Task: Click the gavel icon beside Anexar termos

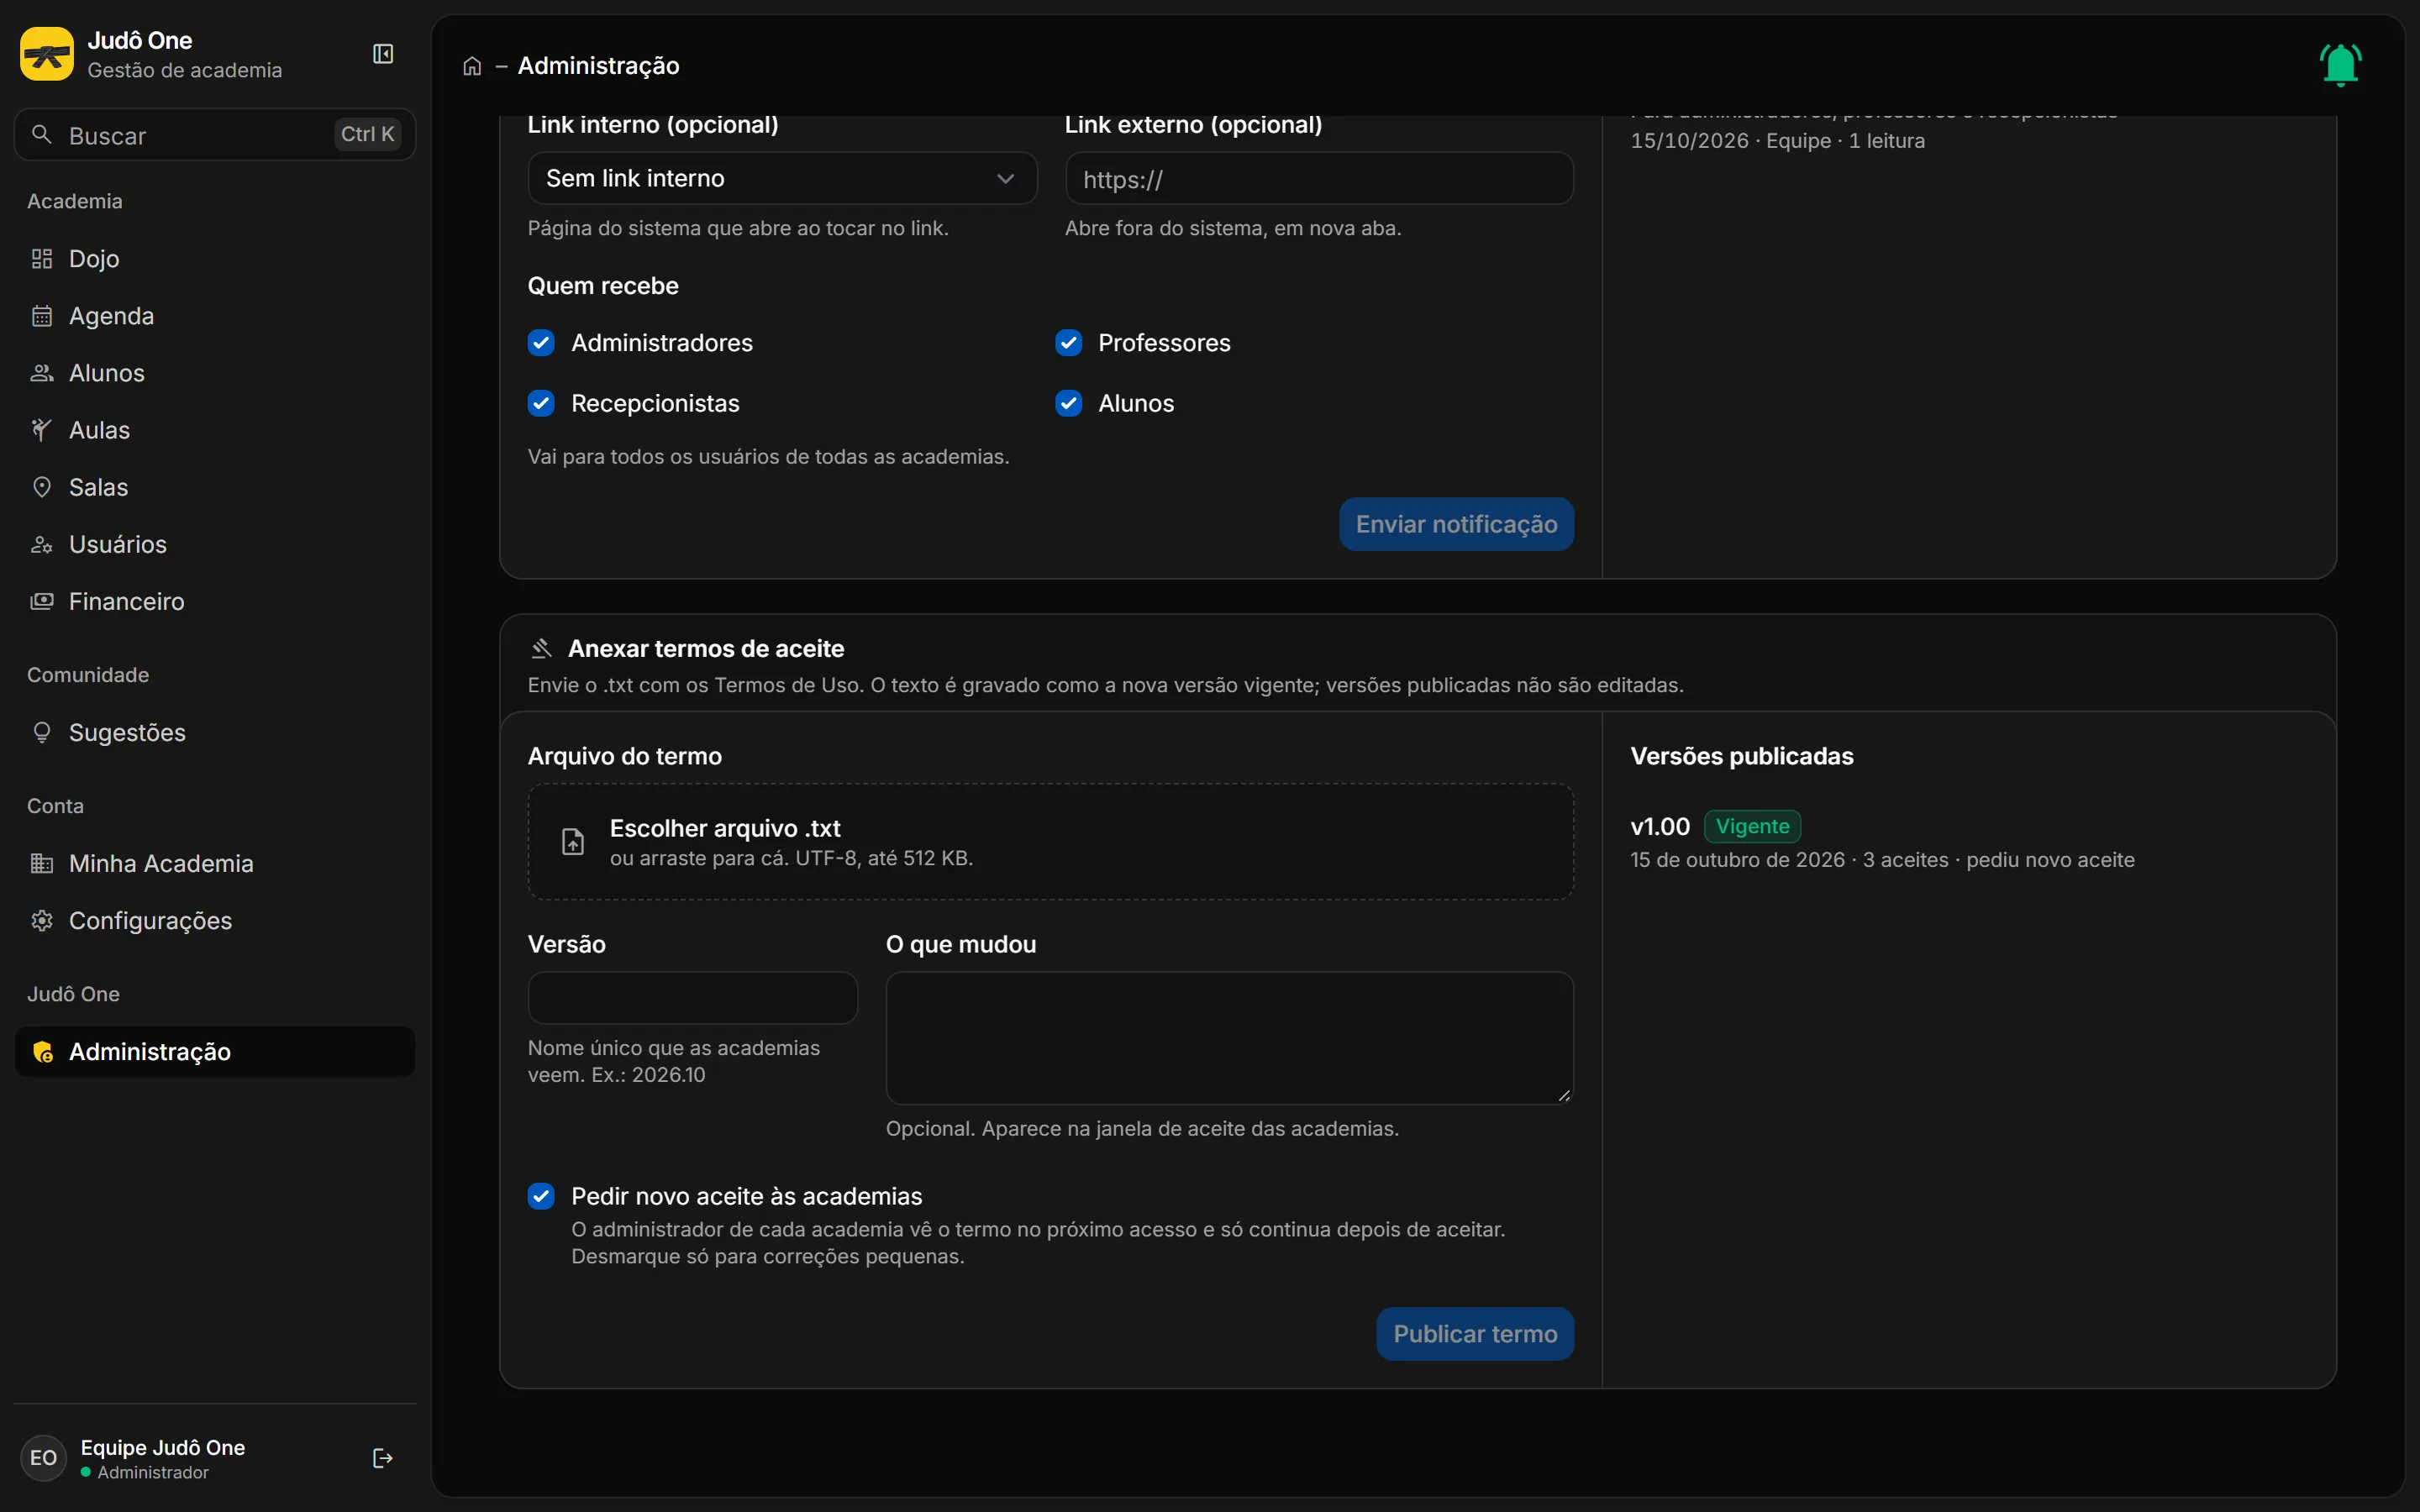Action: [x=541, y=649]
